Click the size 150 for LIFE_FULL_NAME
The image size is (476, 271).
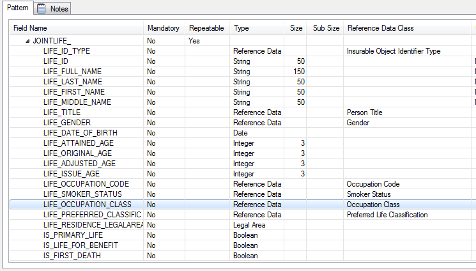coord(299,72)
